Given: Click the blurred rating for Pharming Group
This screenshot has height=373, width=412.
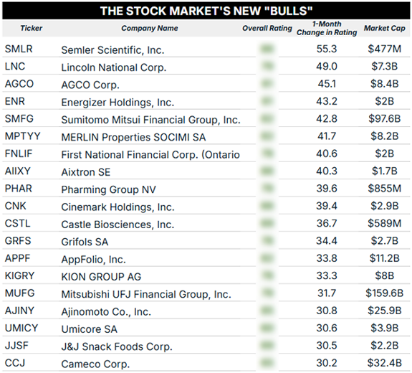Looking at the screenshot, I should click(267, 189).
